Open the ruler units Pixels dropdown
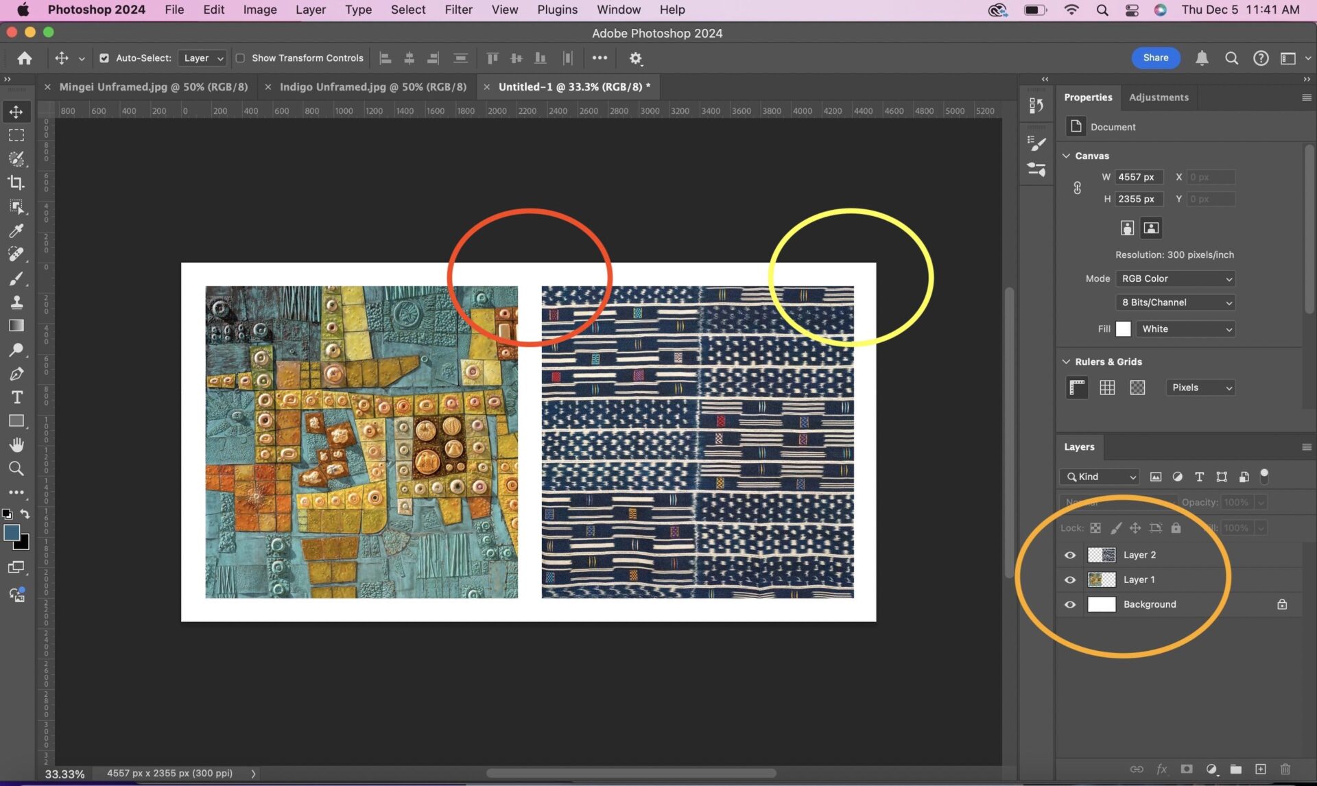The image size is (1317, 786). 1200,388
